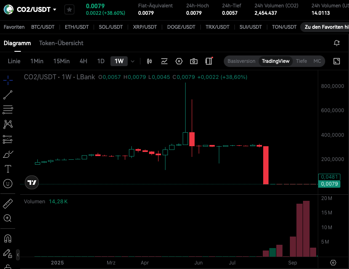Select the 1W interval
The height and width of the screenshot is (269, 349).
119,61
